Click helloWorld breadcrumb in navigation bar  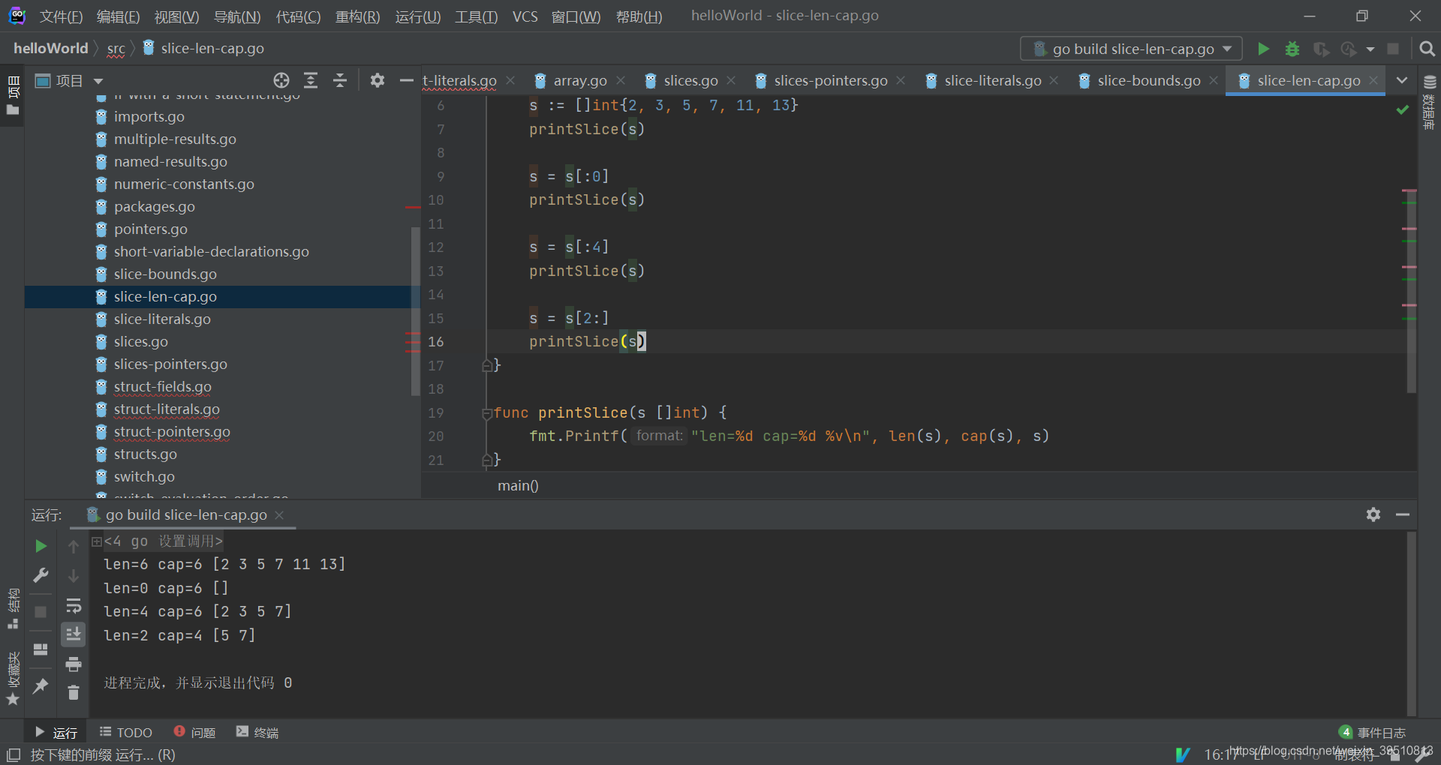(x=50, y=48)
